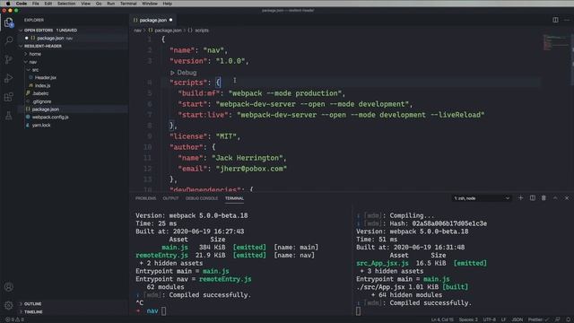Kill terminal with trash icon

pos(544,197)
